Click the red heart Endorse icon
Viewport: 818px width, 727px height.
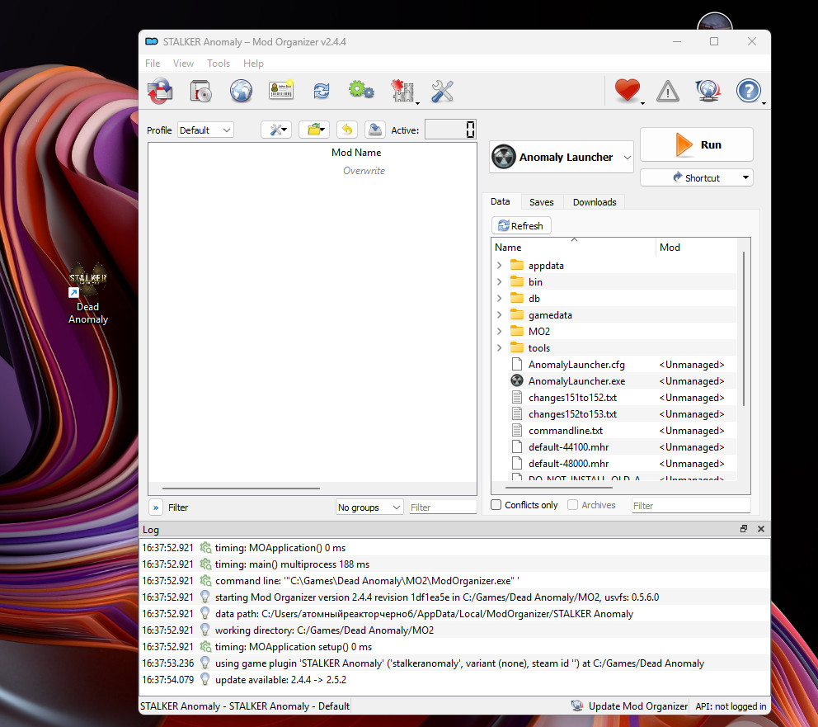[x=628, y=91]
